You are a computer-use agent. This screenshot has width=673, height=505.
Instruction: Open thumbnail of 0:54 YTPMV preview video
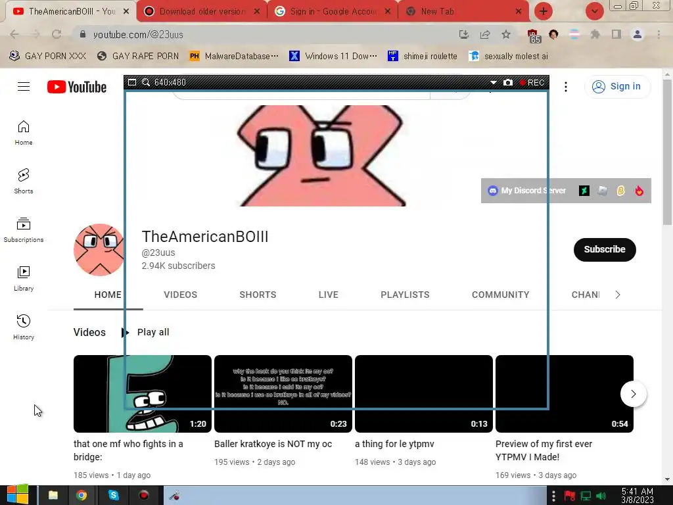tap(565, 394)
